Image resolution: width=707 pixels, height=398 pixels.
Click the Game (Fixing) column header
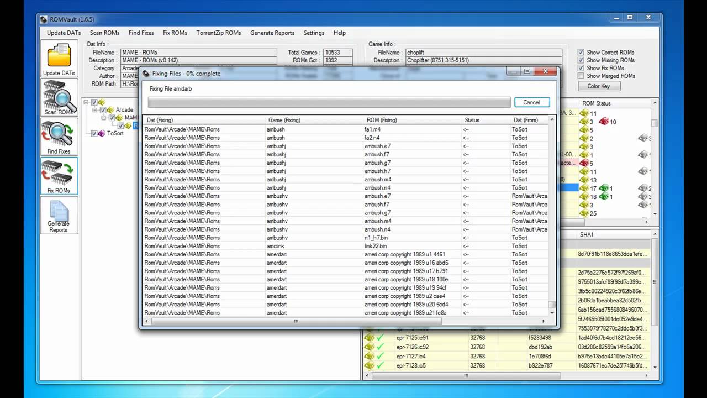tap(315, 120)
